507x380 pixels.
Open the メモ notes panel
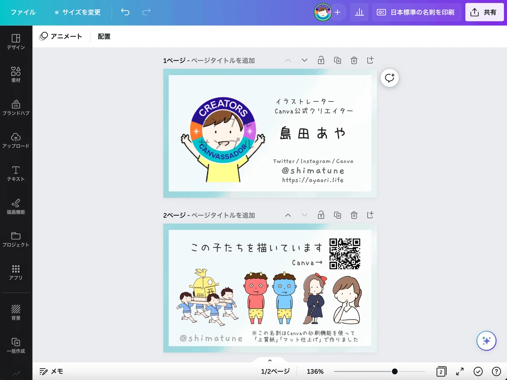click(51, 372)
